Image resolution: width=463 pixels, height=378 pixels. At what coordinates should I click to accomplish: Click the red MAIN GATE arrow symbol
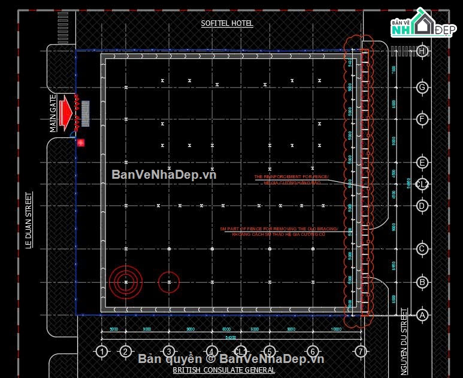tap(65, 113)
